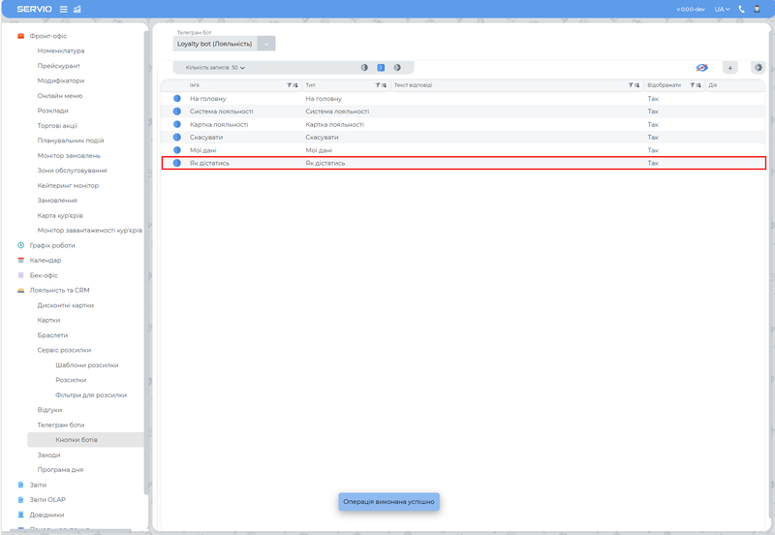Open the UA language selector
This screenshot has width=775, height=535.
click(x=722, y=9)
